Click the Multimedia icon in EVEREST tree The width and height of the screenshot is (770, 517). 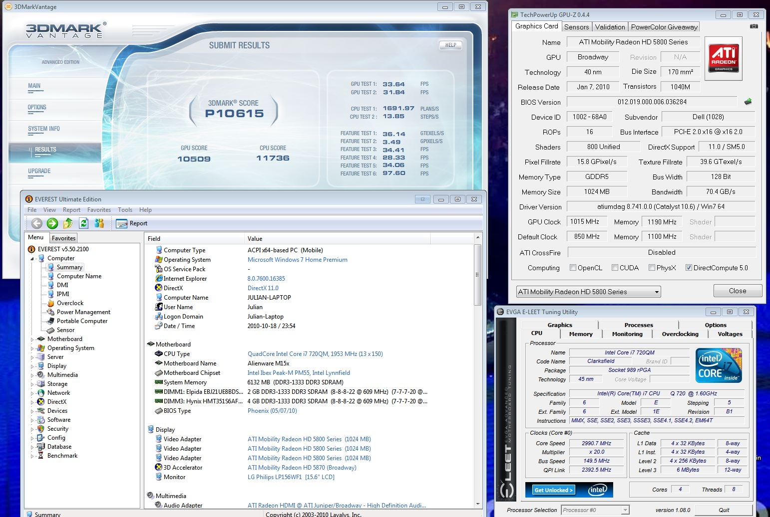pyautogui.click(x=41, y=375)
